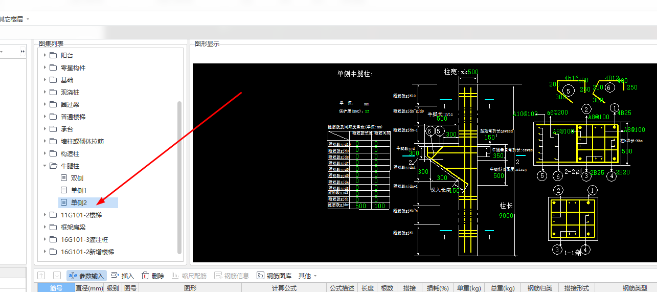Select the 零星构件 folder icon

pos(53,68)
